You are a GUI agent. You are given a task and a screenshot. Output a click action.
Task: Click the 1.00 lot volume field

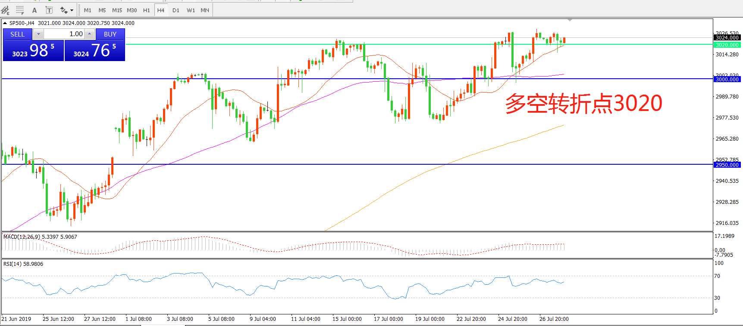click(x=64, y=34)
